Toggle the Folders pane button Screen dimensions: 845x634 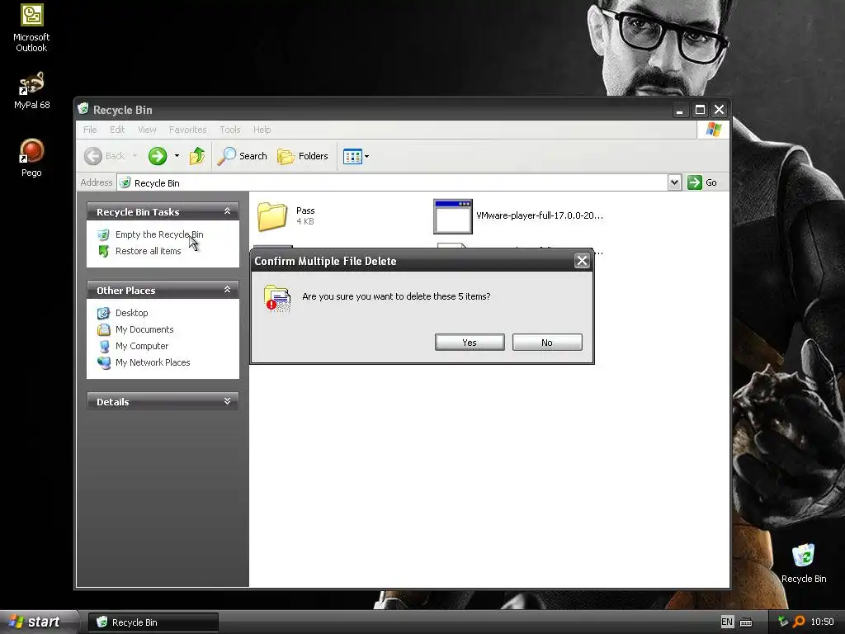coord(303,156)
